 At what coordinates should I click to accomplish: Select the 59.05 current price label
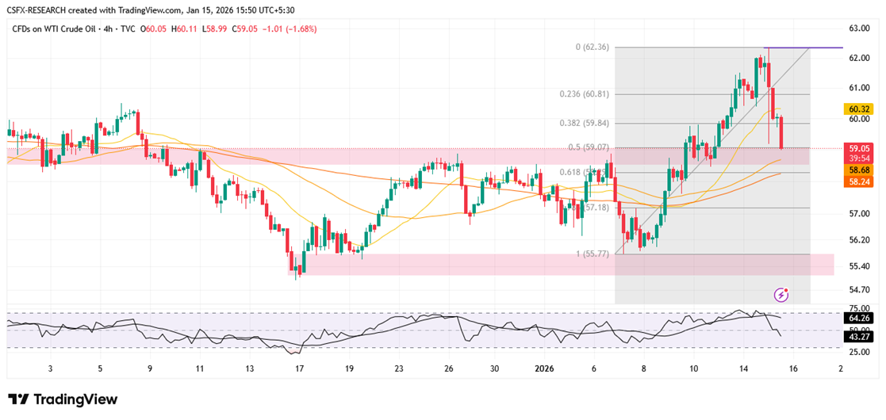pyautogui.click(x=859, y=149)
